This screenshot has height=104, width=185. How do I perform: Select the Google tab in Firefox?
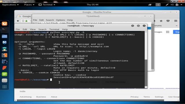click(25, 16)
